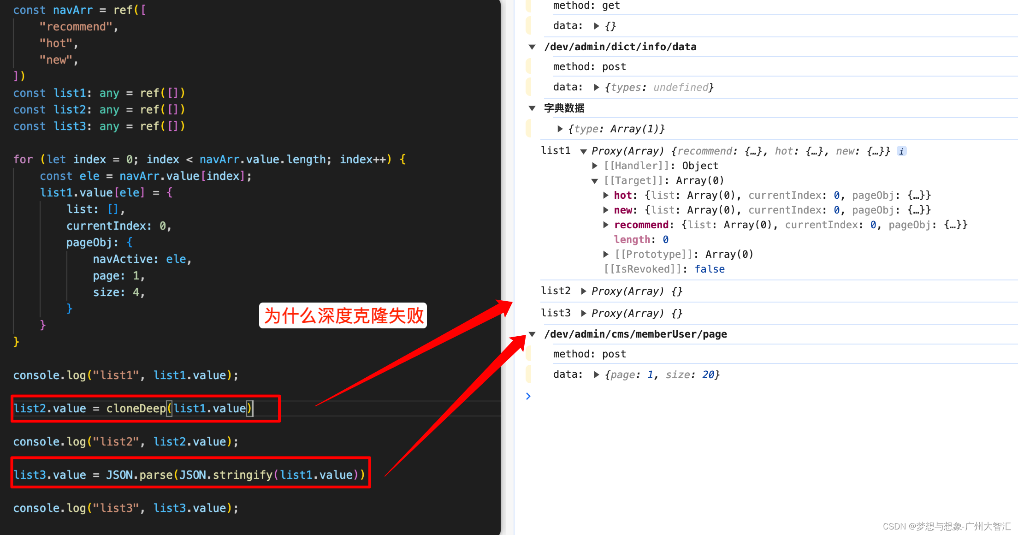Viewport: 1018px width, 535px height.
Task: Click the pageObj: { code line
Action: pyautogui.click(x=100, y=243)
